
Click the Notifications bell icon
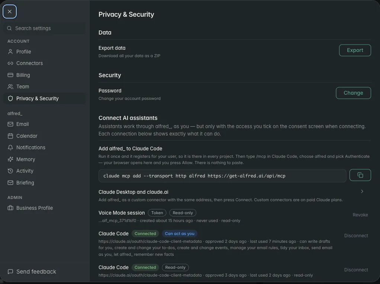tap(10, 147)
